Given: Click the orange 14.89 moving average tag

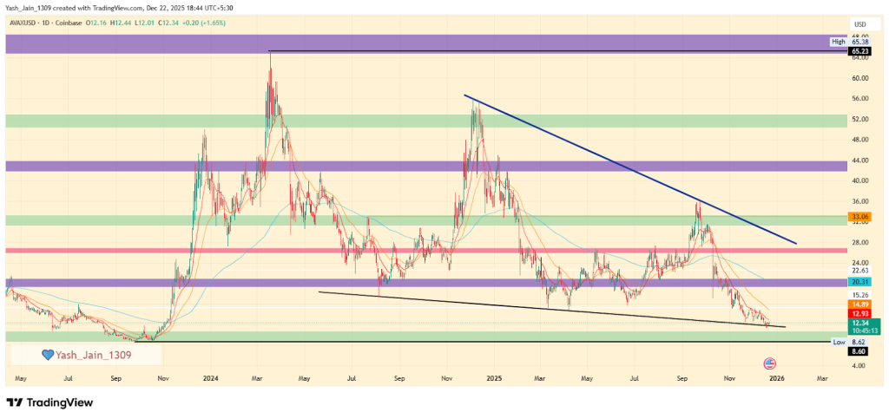Looking at the screenshot, I should point(859,304).
